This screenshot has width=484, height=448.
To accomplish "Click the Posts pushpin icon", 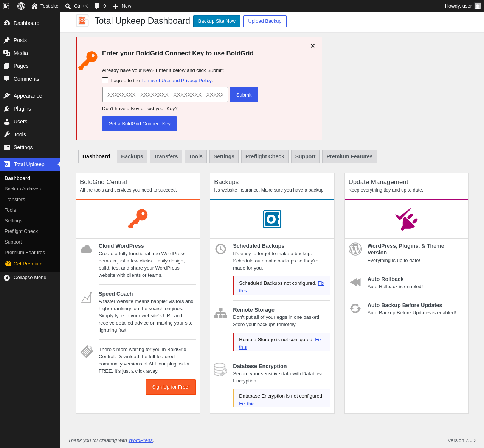I will click(7, 40).
